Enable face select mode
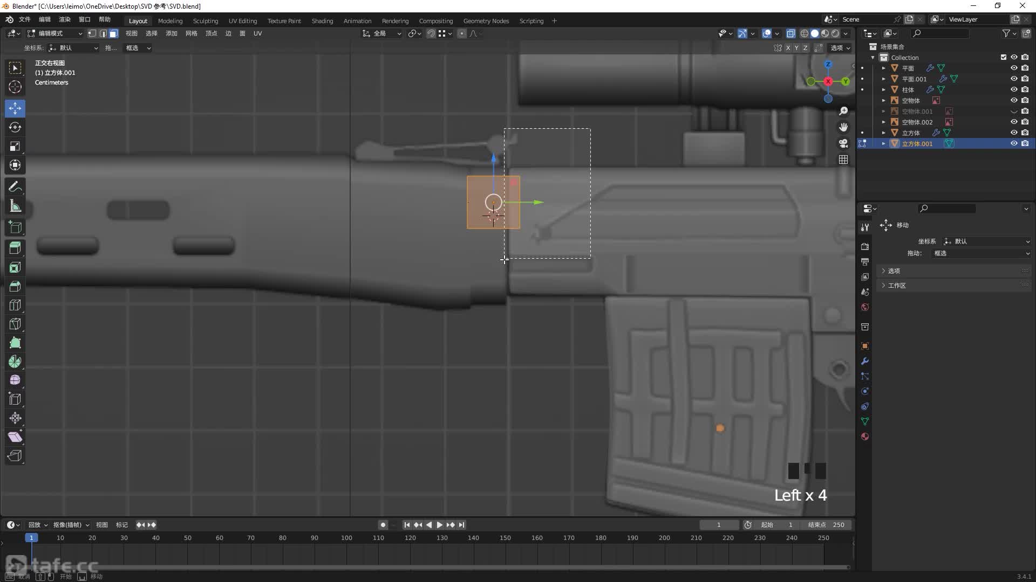Viewport: 1036px width, 582px height. (x=113, y=33)
